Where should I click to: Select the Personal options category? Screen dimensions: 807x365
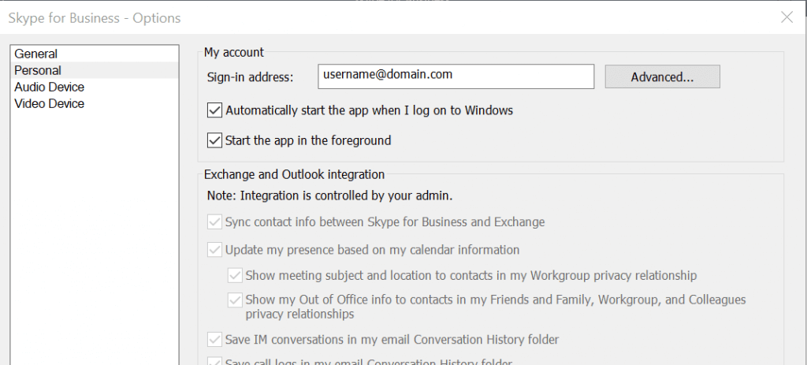click(38, 70)
